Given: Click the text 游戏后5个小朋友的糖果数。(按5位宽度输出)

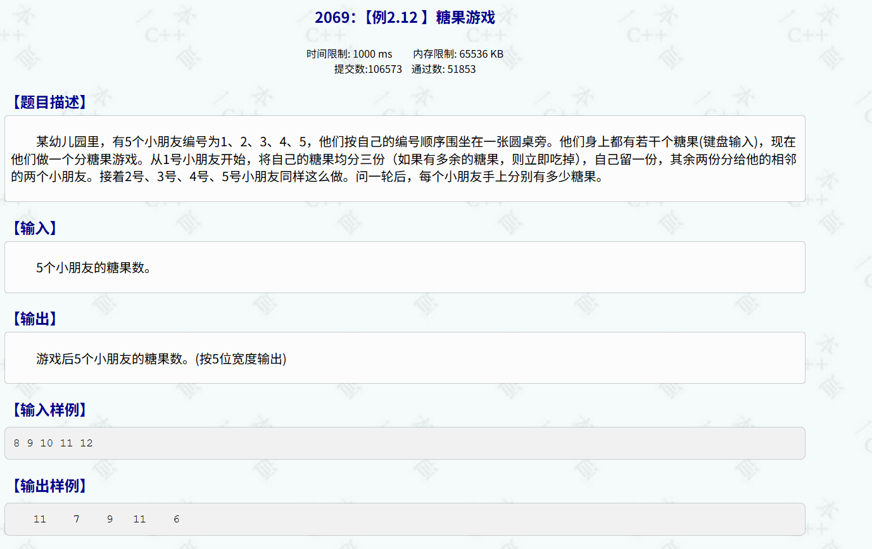Looking at the screenshot, I should click(161, 359).
